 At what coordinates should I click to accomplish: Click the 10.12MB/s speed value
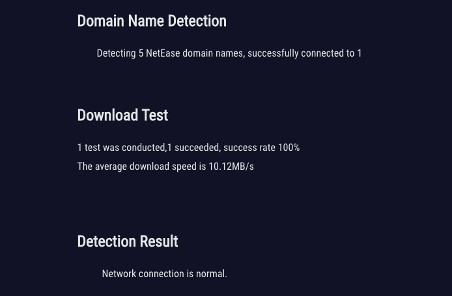[x=231, y=167]
